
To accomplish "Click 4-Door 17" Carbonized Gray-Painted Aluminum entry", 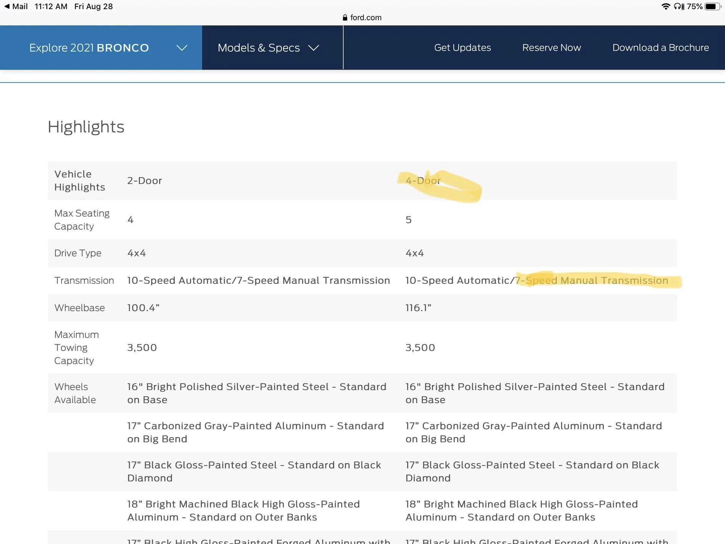I will tap(534, 433).
